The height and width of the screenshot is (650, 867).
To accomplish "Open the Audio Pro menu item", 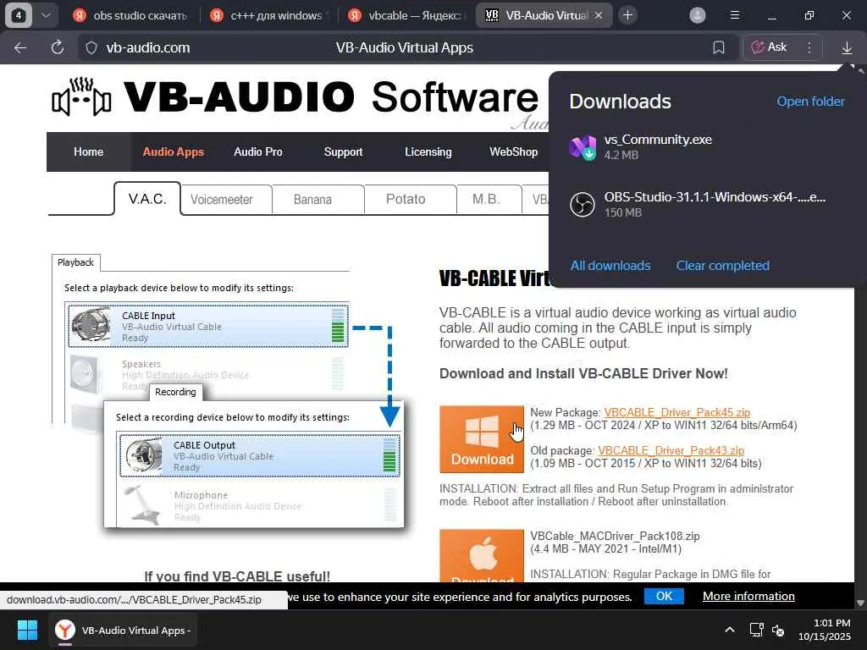I will (257, 152).
